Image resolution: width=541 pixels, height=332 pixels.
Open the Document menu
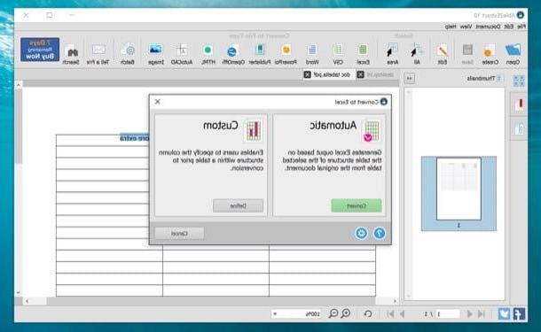coord(488,27)
